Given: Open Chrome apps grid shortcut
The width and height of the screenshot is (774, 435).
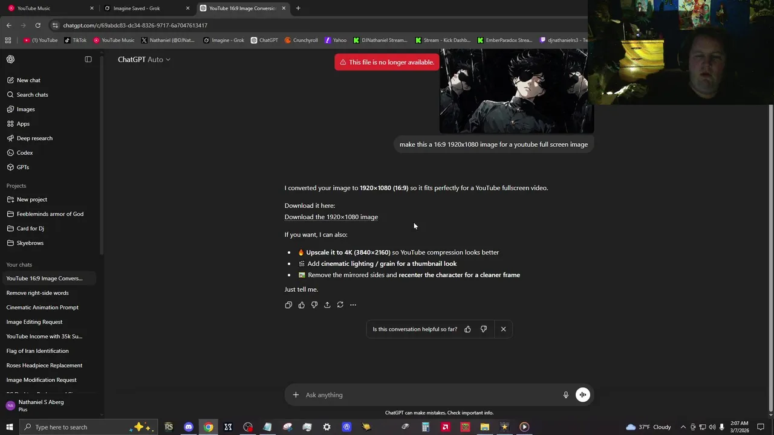Looking at the screenshot, I should (8, 40).
